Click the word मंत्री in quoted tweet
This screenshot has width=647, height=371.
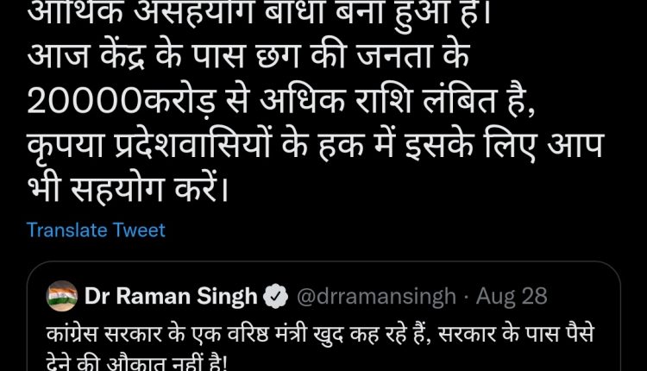click(x=290, y=334)
